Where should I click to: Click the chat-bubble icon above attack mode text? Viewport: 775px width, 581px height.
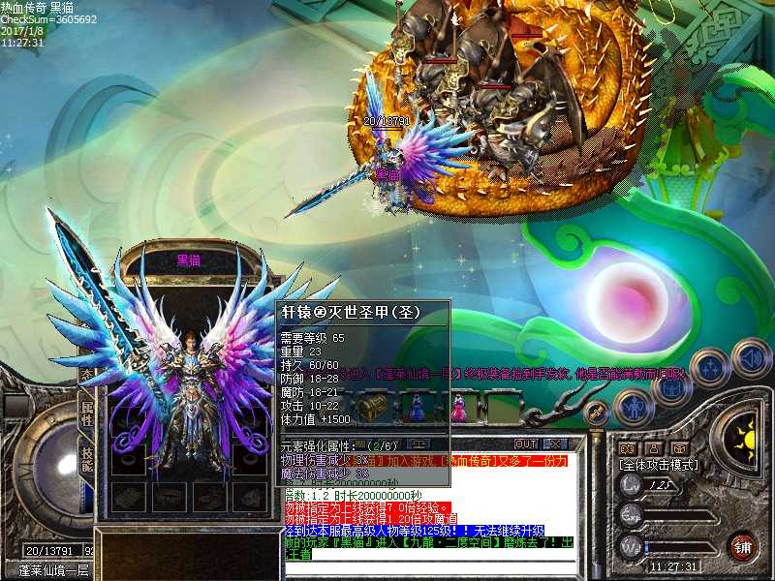627,448
